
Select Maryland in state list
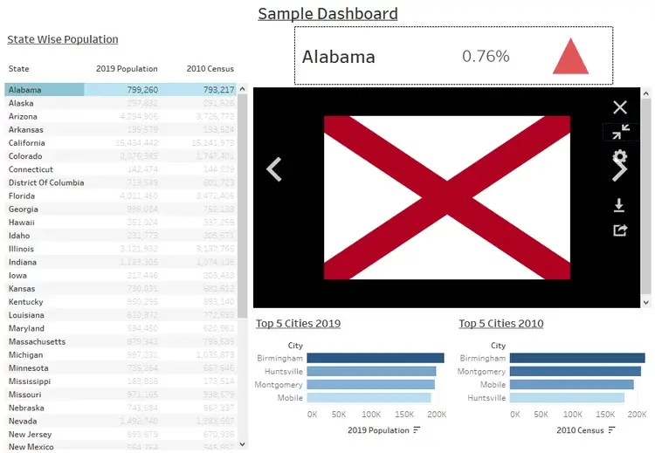26,328
